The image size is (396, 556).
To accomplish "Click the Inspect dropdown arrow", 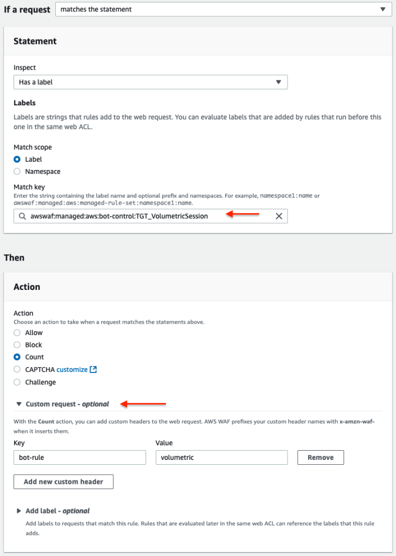I will pyautogui.click(x=279, y=82).
